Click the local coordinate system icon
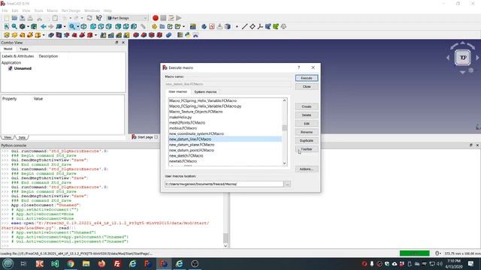 pos(260,27)
